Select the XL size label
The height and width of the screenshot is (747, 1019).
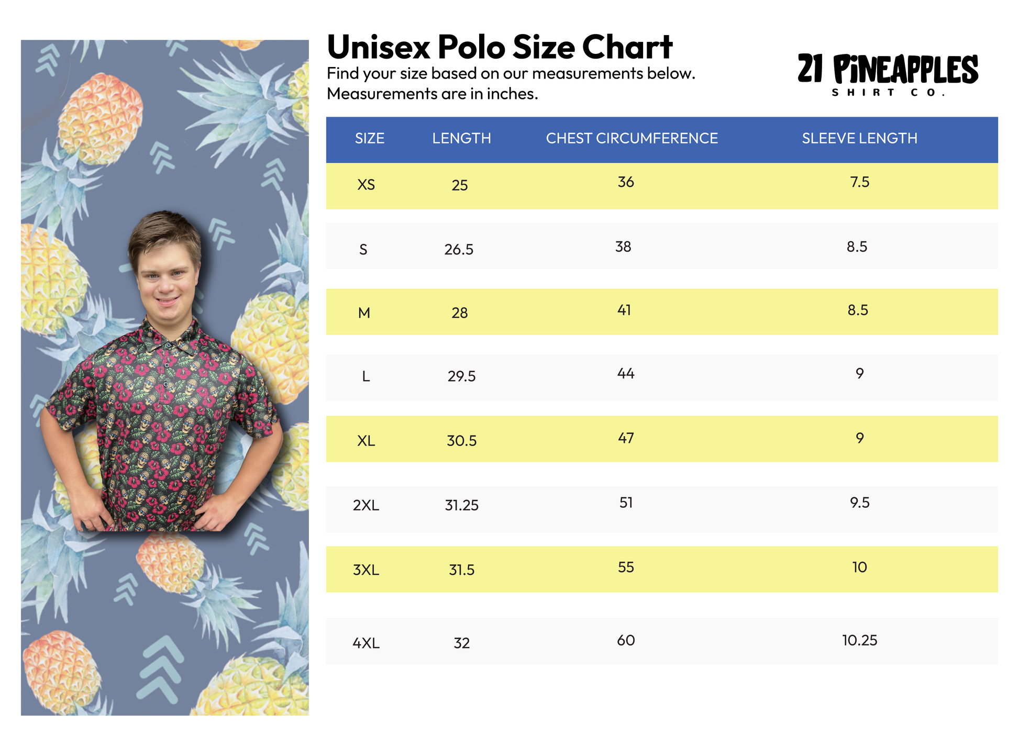pos(366,441)
